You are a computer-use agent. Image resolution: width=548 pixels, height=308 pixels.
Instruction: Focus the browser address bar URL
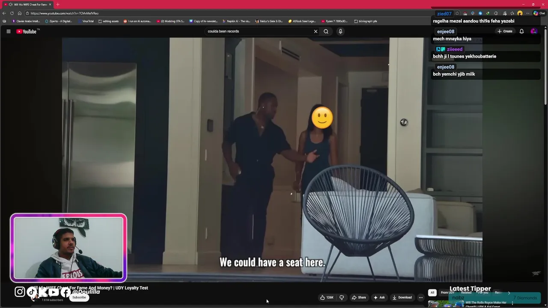(64, 13)
